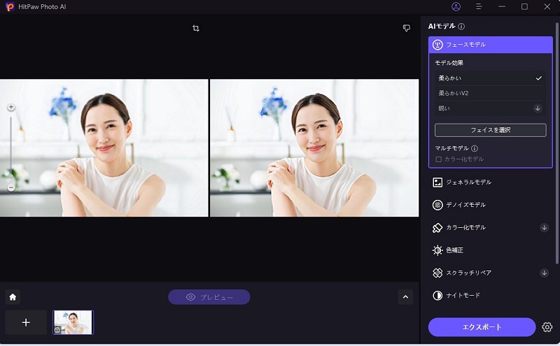Click the フェイスを選択 button
This screenshot has height=346, width=560.
point(490,130)
